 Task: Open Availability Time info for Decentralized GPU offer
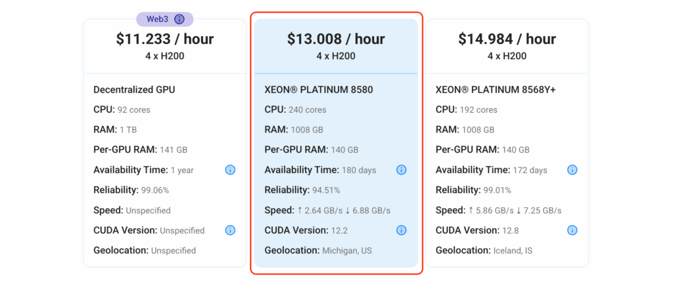230,170
